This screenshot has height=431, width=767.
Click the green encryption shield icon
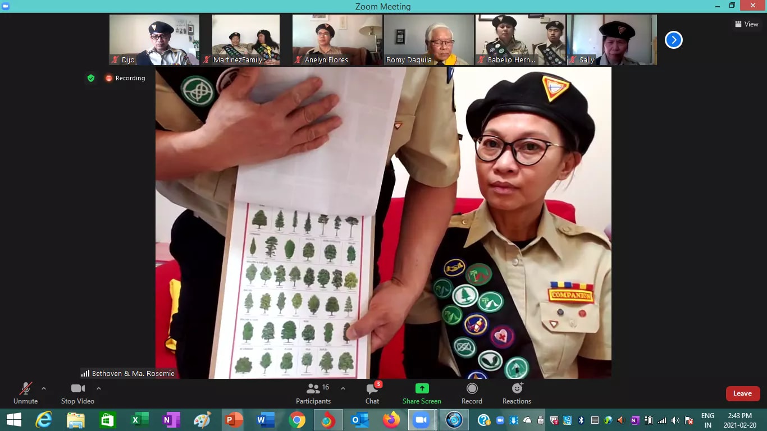[x=91, y=78]
